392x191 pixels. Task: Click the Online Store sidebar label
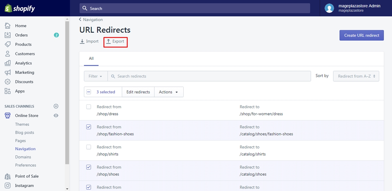pos(26,115)
